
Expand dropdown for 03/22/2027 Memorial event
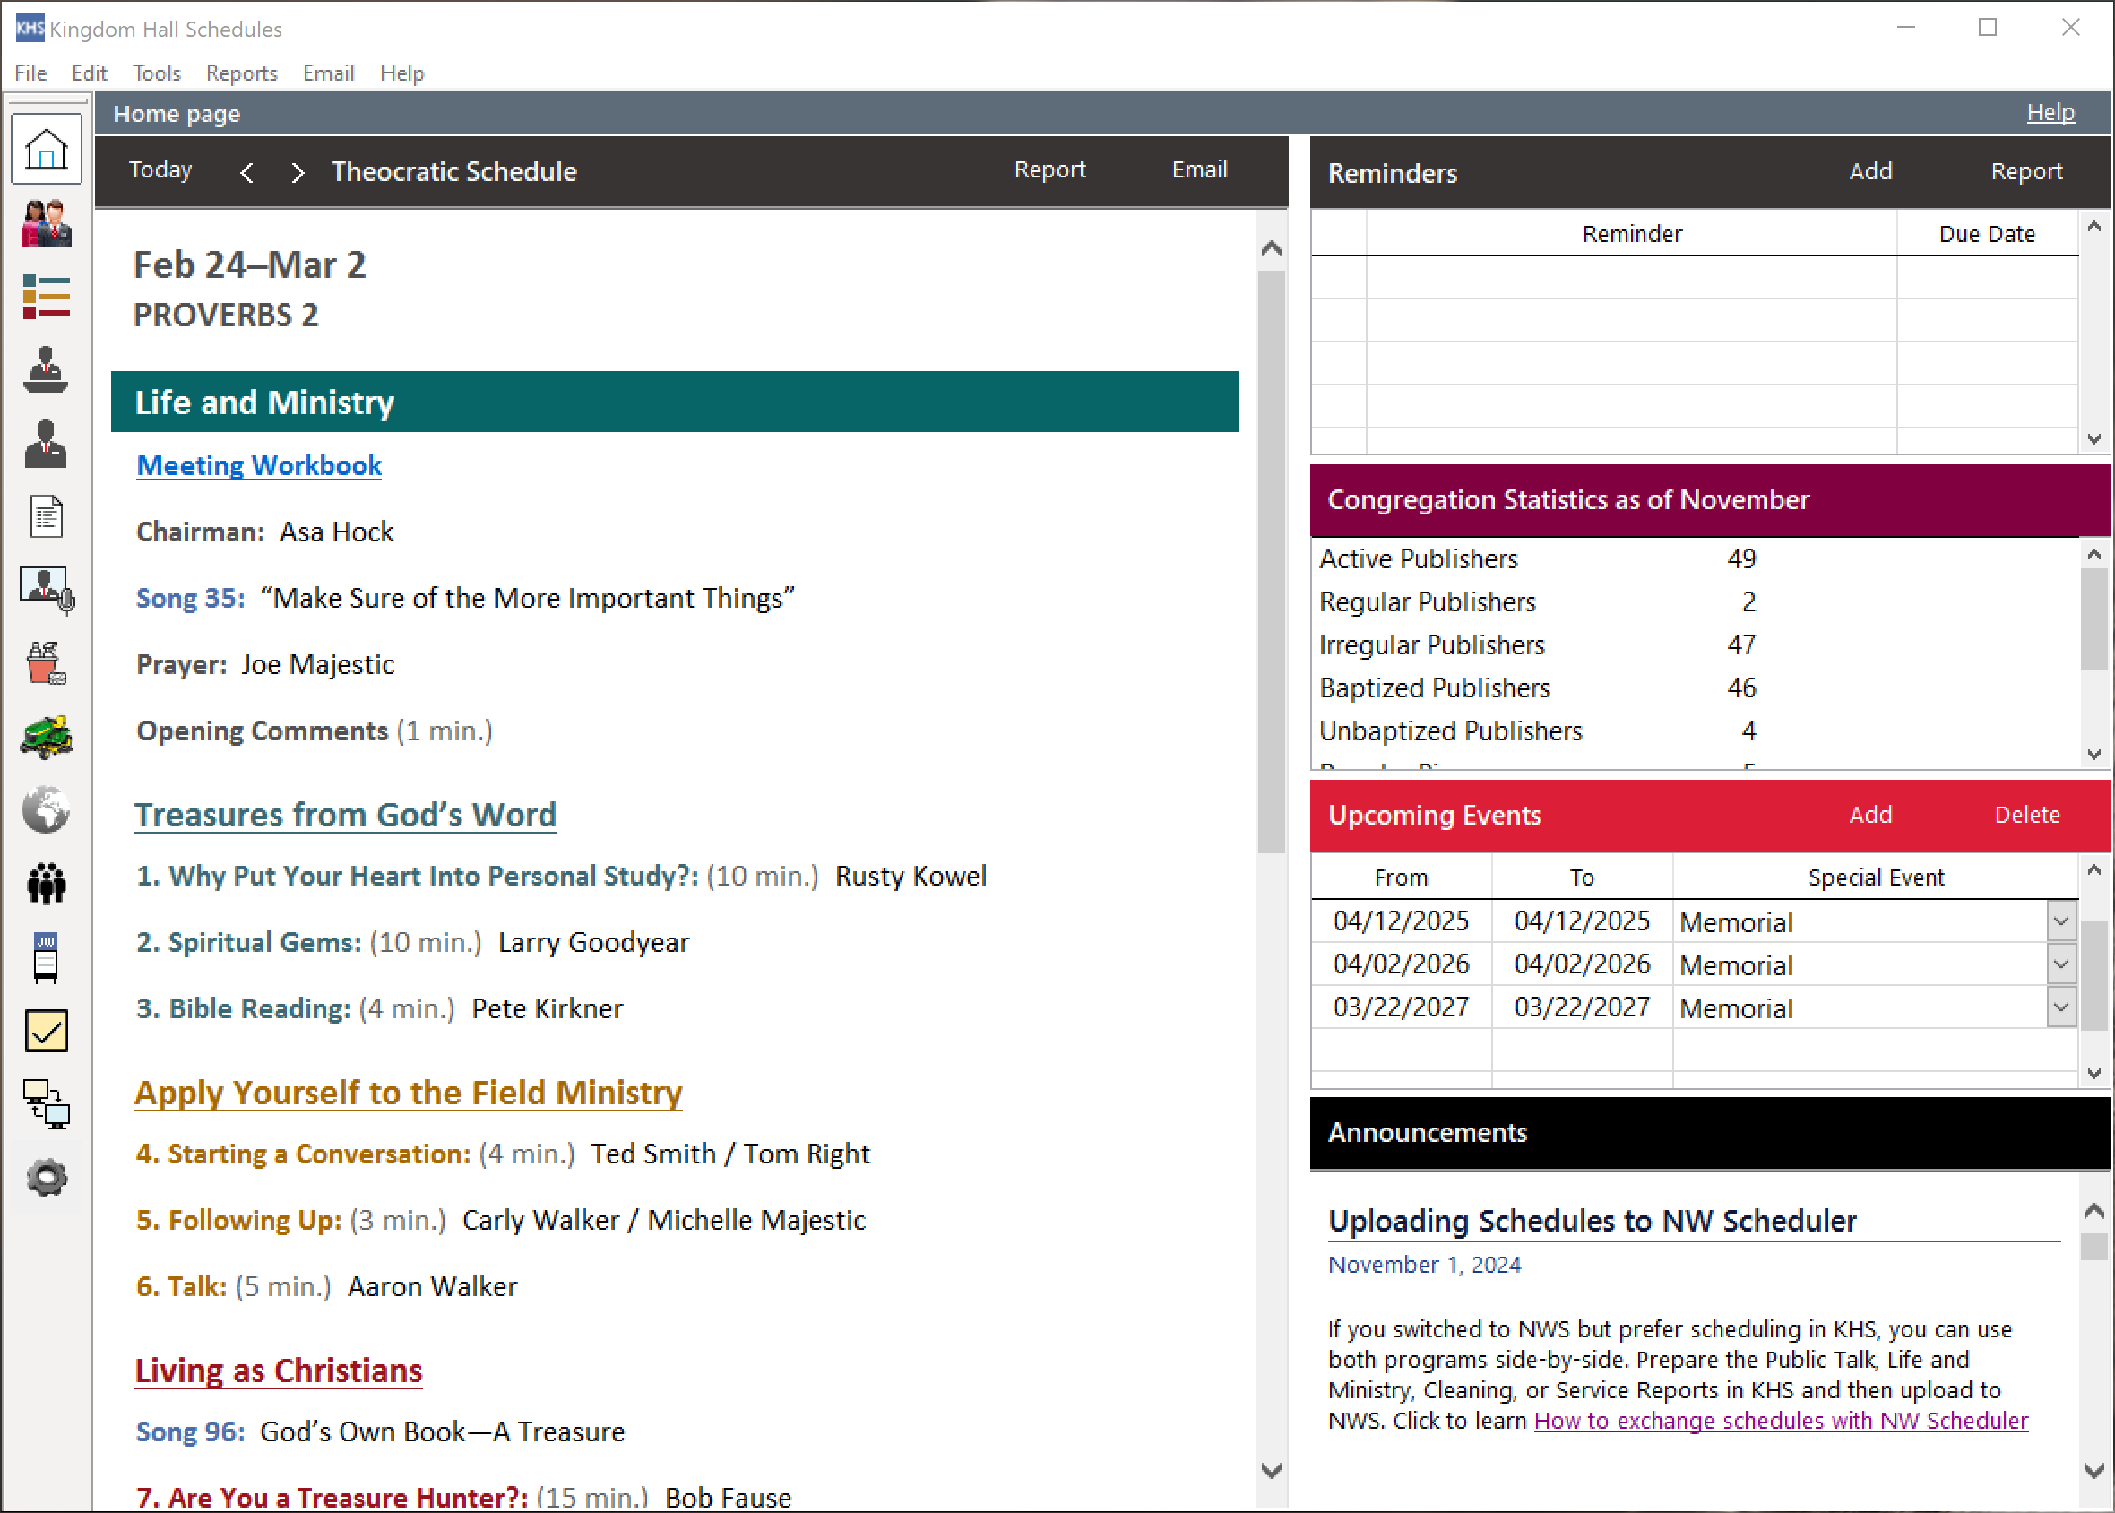click(x=2061, y=1007)
